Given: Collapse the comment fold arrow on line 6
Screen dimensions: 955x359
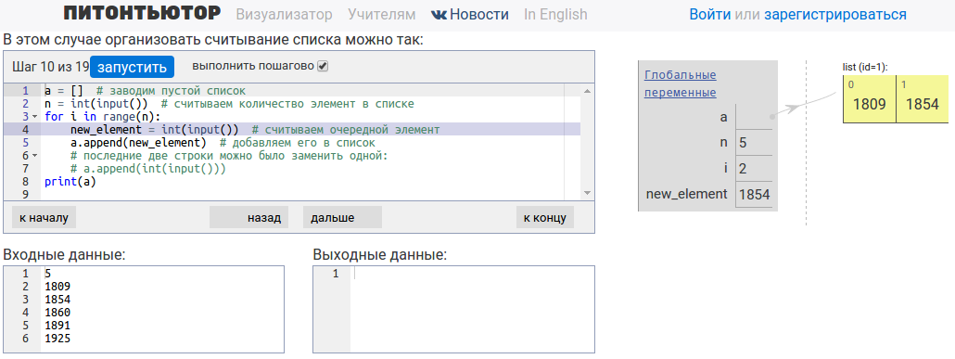Looking at the screenshot, I should [34, 156].
